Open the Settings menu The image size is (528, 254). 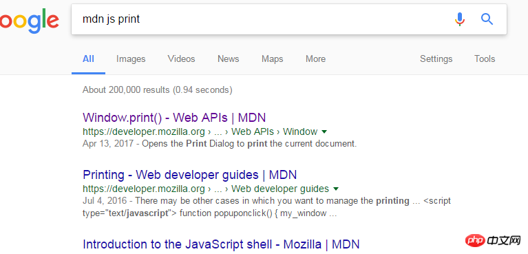coord(436,59)
